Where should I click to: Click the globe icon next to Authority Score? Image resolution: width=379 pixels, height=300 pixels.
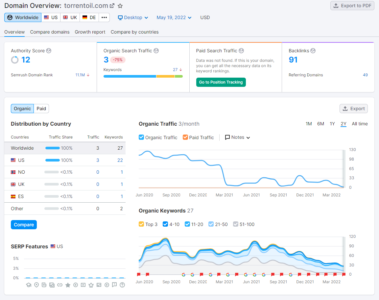[x=49, y=51]
